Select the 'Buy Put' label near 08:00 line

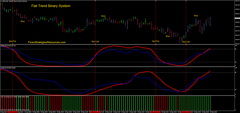pos(12,41)
